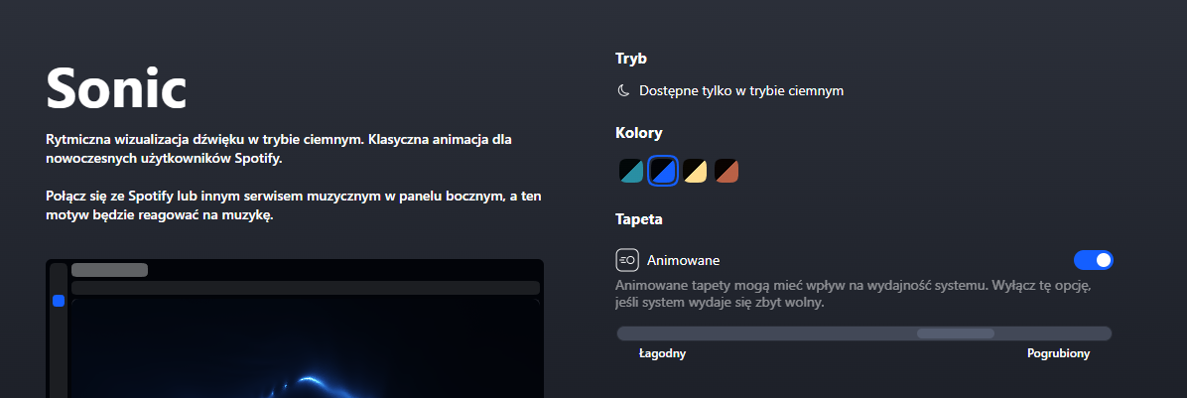
Task: Click the preview address bar placeholder
Action: tap(305, 288)
